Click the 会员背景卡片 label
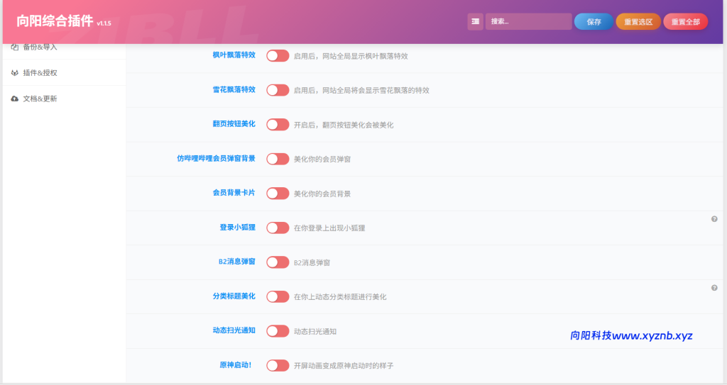 click(234, 192)
